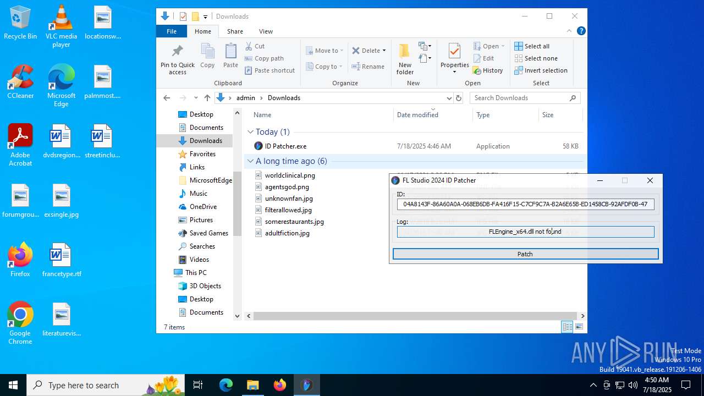The height and width of the screenshot is (396, 704).
Task: Click Paste shortcut in ribbon
Action: (269, 70)
